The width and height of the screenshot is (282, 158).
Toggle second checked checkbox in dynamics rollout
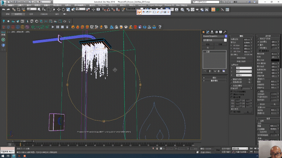pyautogui.click(x=258, y=42)
